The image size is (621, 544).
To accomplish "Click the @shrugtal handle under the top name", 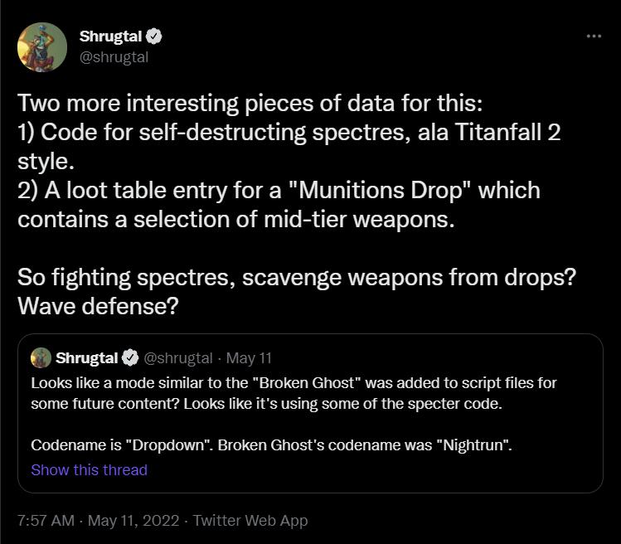I will click(114, 57).
